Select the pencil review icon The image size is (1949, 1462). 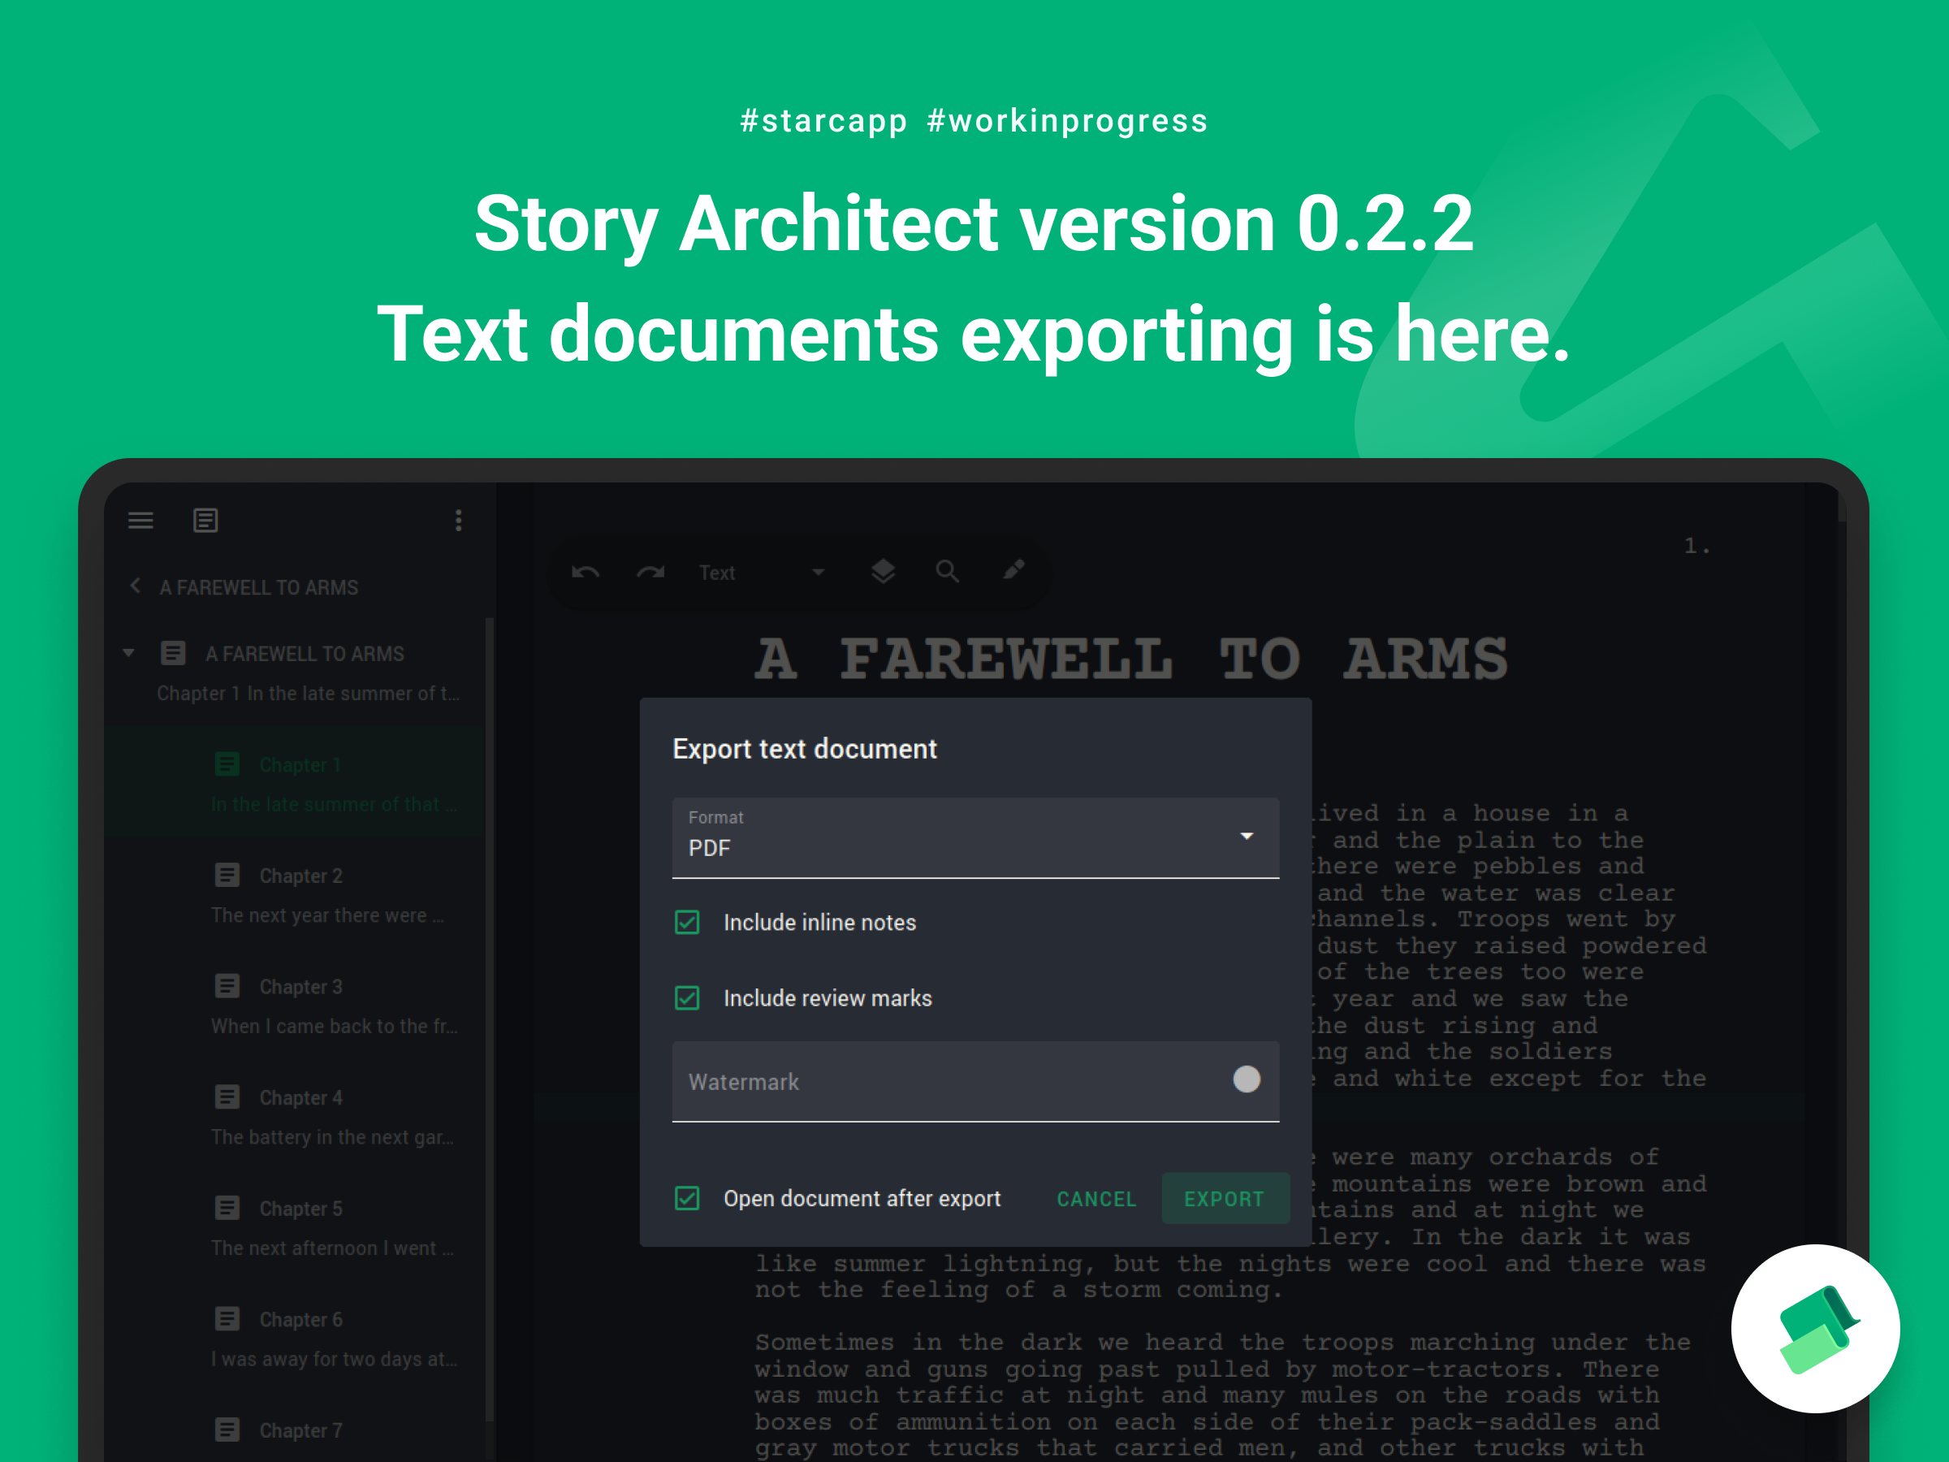(1013, 570)
